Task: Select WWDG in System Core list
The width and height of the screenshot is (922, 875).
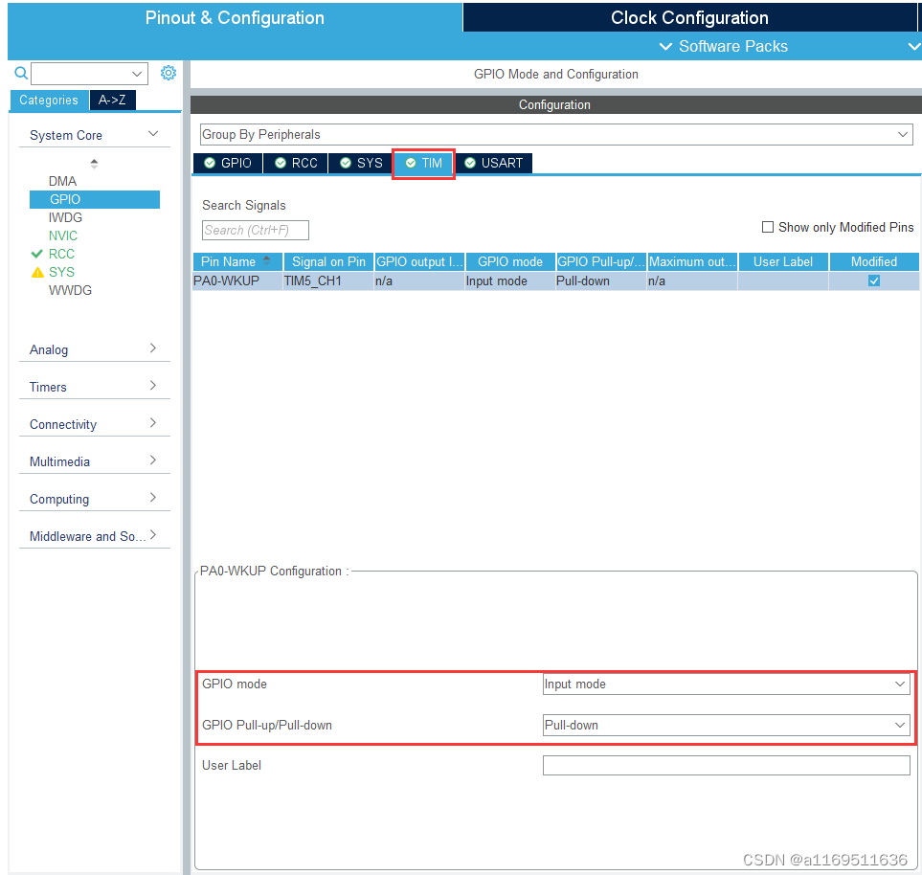Action: click(x=70, y=290)
